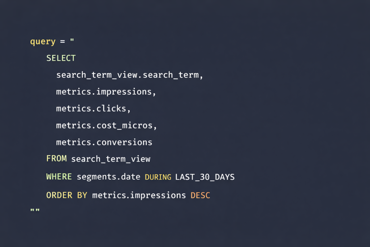Click the equals sign after query
The image size is (370, 247).
click(x=62, y=42)
